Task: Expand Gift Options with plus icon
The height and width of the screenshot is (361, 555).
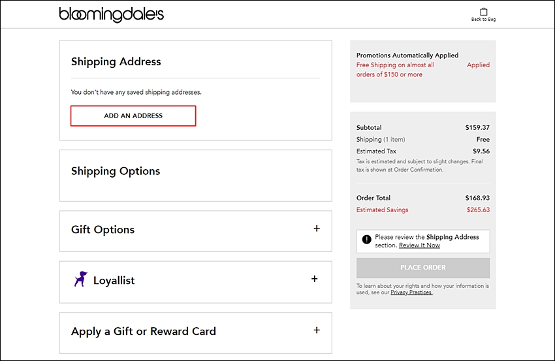Action: (x=317, y=228)
